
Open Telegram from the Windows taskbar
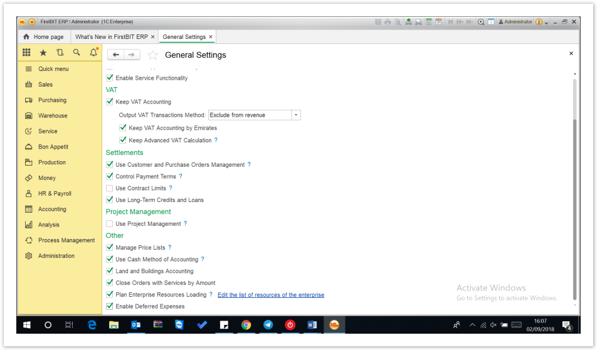click(x=268, y=325)
